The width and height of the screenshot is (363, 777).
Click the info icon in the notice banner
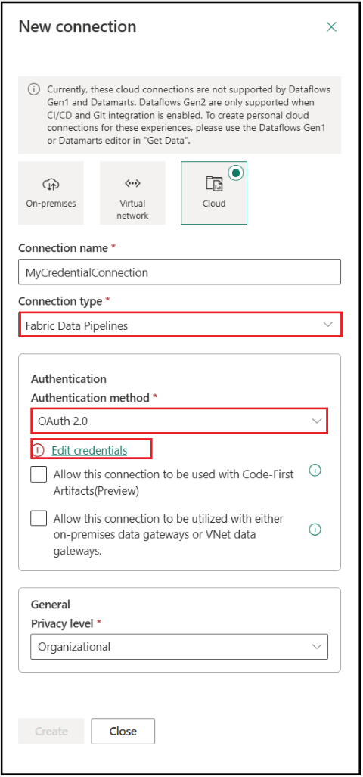click(x=34, y=90)
